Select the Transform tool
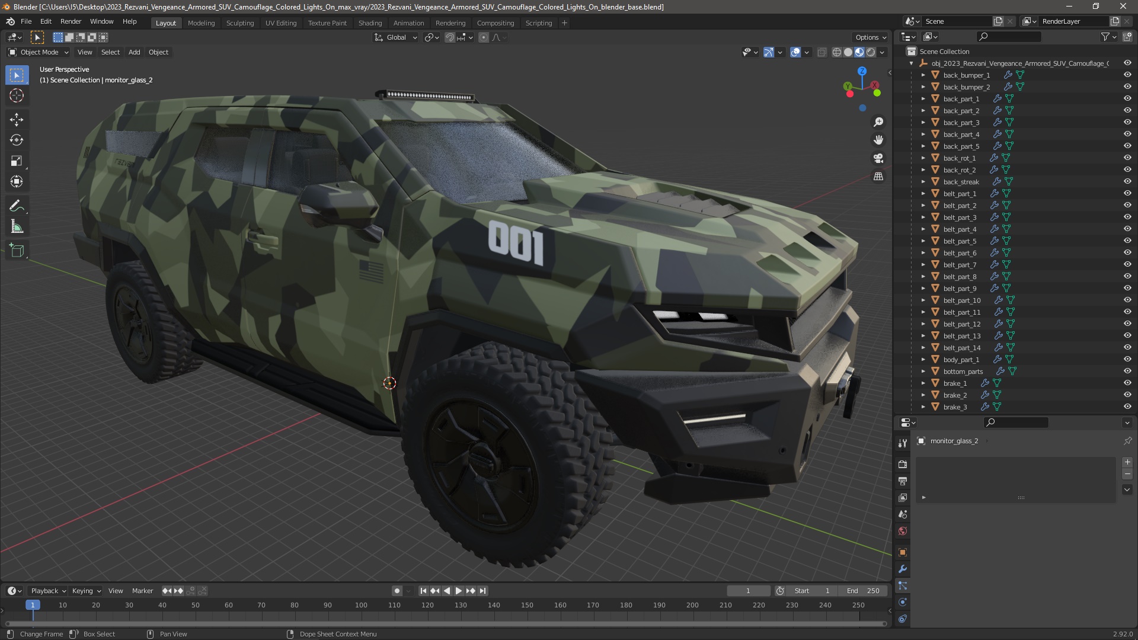This screenshot has width=1138, height=640. [x=17, y=182]
